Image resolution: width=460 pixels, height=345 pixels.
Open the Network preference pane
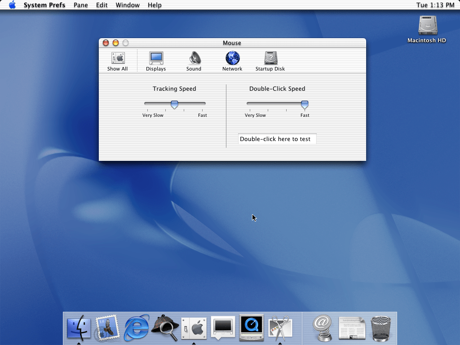[232, 61]
